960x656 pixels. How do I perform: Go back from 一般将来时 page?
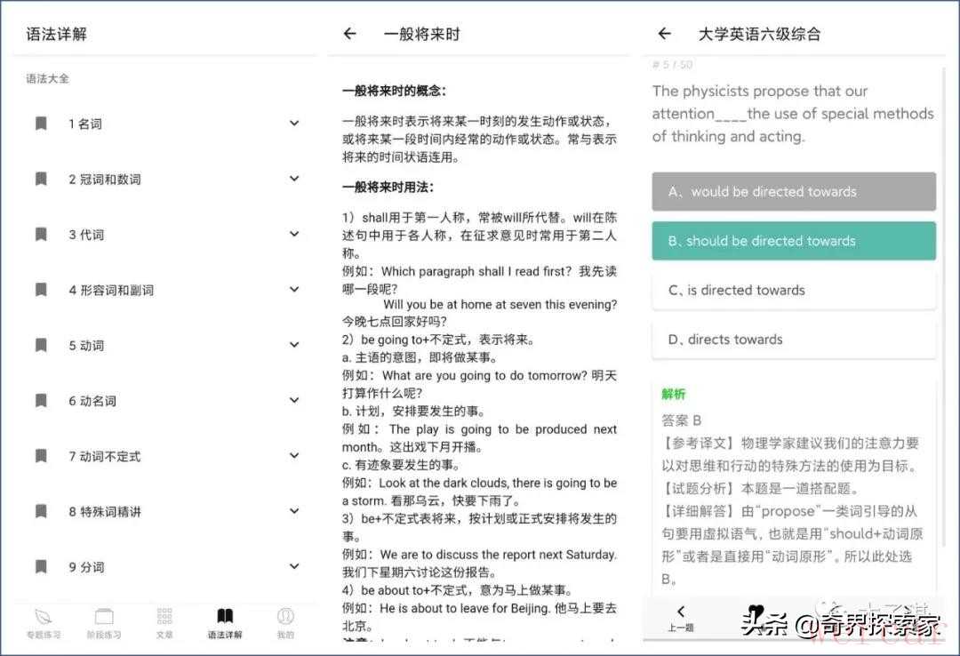(350, 34)
